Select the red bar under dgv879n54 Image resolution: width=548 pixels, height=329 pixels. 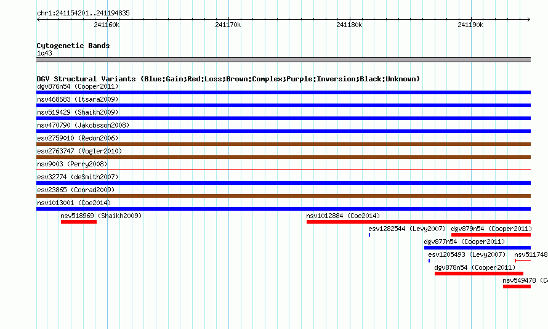(x=491, y=235)
